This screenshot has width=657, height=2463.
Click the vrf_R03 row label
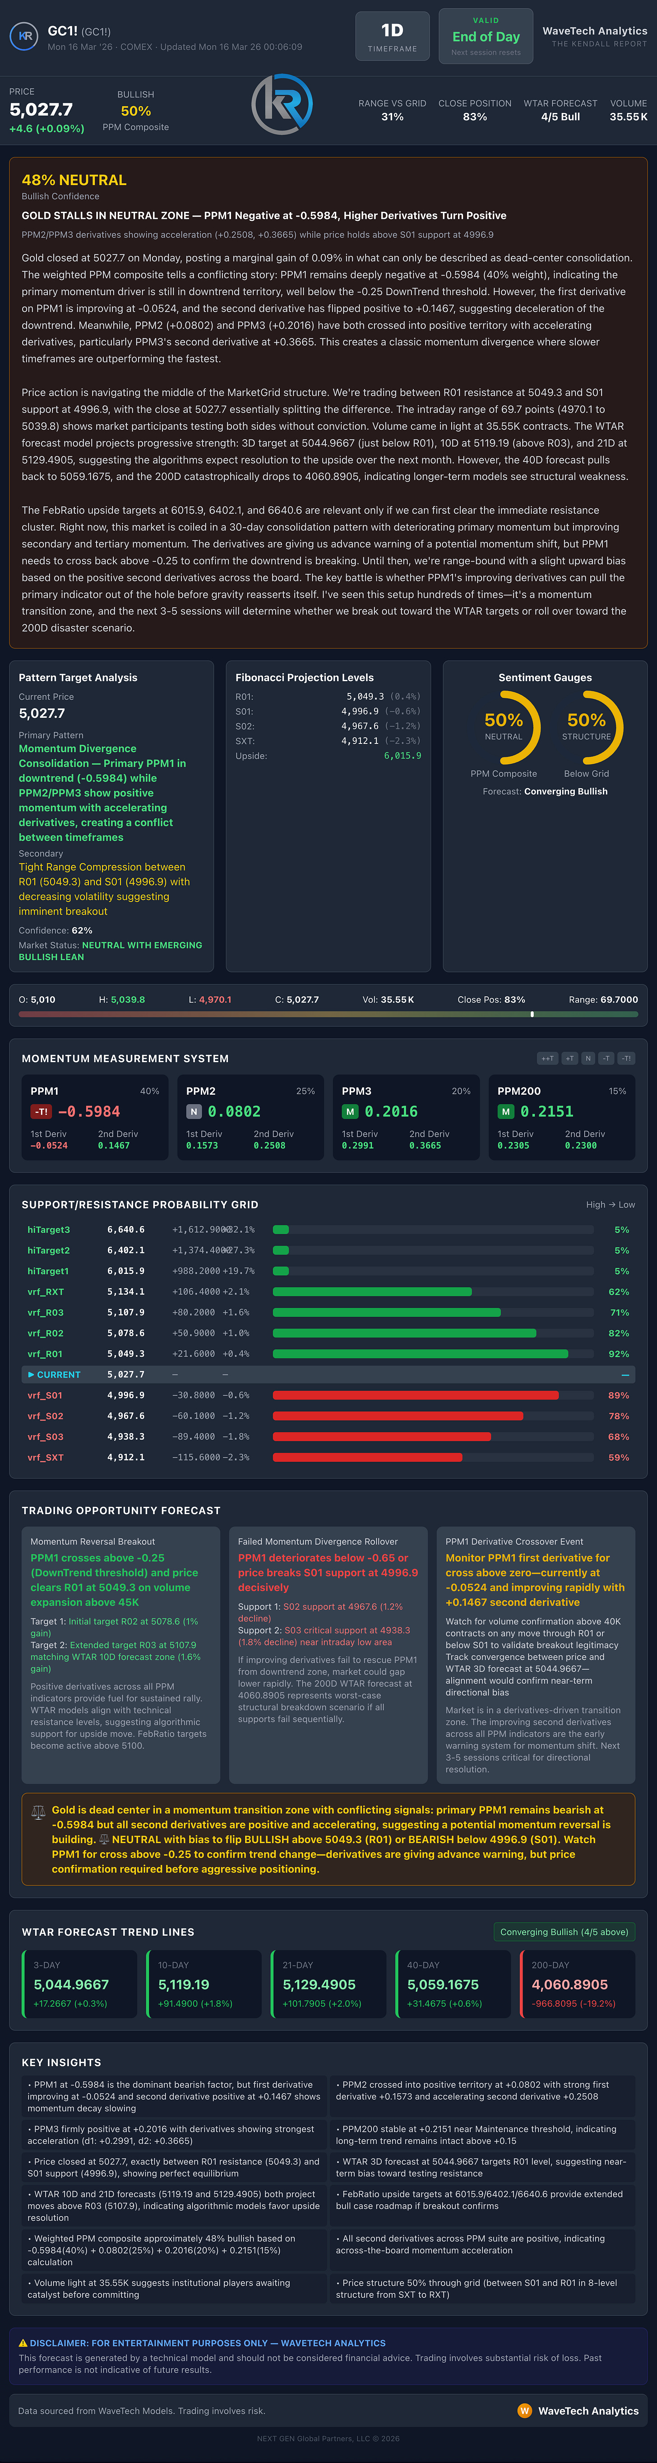tap(46, 1313)
